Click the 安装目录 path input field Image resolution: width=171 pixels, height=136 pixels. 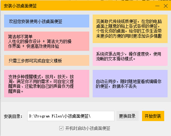pyautogui.click(x=71, y=116)
